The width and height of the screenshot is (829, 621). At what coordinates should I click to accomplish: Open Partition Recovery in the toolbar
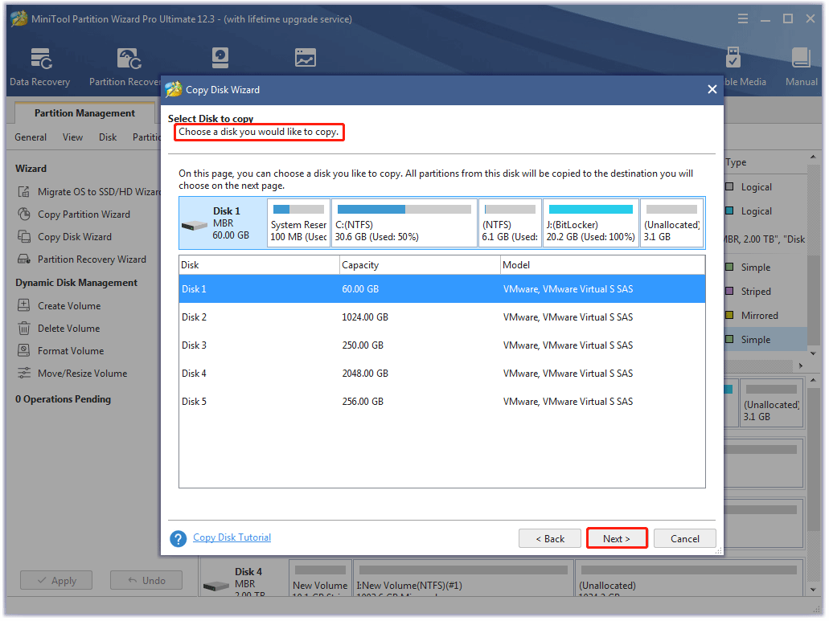[125, 67]
